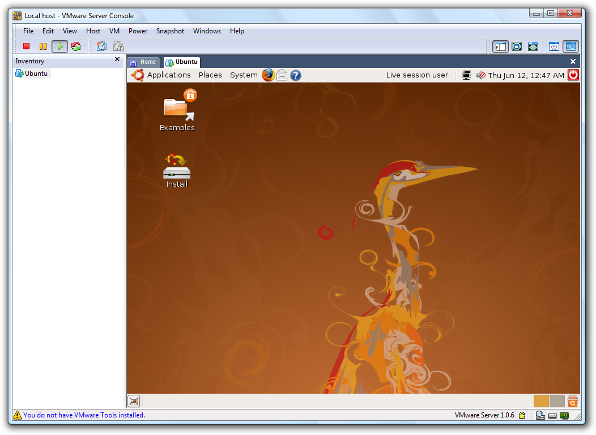Viewport: 596px width, 435px height.
Task: Revert to snapshot using the toolbar icon
Action: click(118, 46)
